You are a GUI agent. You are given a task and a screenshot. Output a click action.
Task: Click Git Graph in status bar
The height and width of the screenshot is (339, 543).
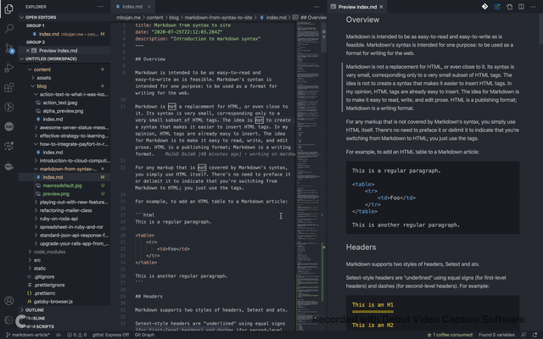(144, 335)
